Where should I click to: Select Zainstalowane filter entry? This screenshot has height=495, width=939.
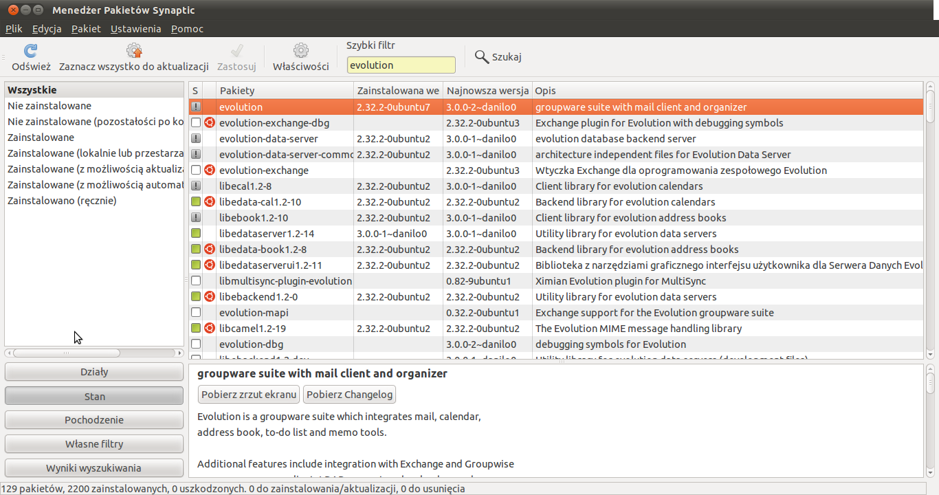(x=94, y=137)
